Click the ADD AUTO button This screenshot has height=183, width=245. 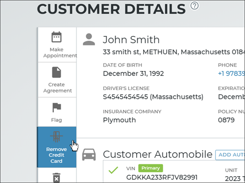(x=230, y=155)
